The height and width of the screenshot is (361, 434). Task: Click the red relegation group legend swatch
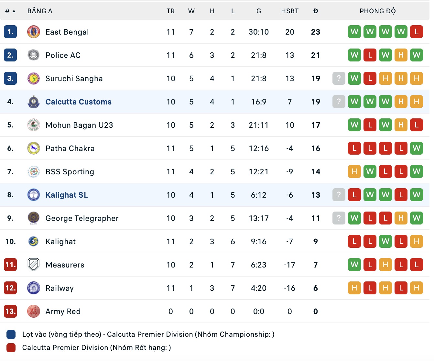click(x=11, y=348)
